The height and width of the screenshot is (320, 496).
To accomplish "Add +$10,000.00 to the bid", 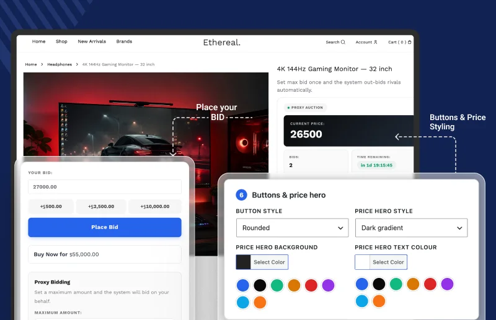I will pyautogui.click(x=155, y=206).
